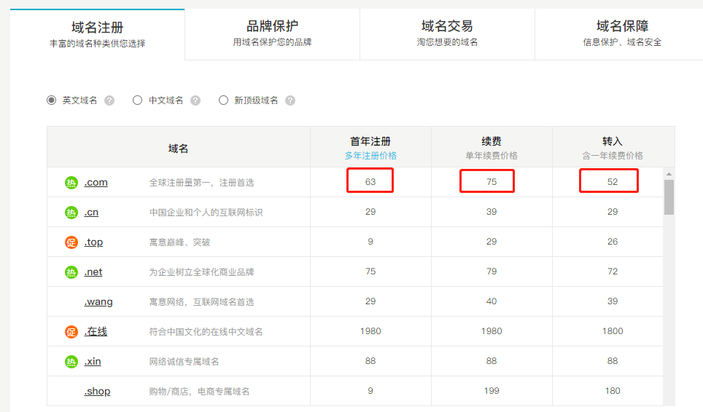Click the green hot badge beside .com

(71, 183)
